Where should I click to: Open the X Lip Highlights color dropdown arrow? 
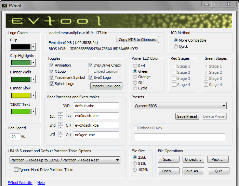[x=33, y=63]
